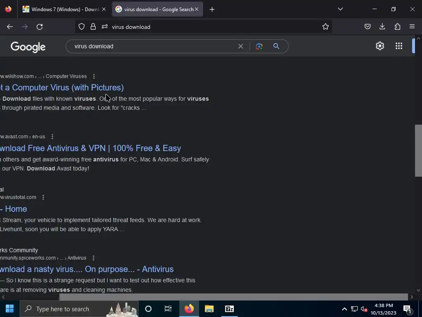Image resolution: width=422 pixels, height=317 pixels.
Task: Reload the current page
Action: (40, 27)
